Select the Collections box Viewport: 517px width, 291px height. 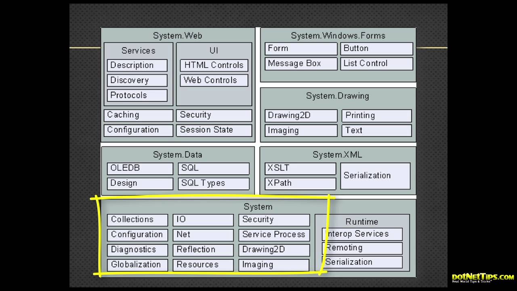[137, 220]
